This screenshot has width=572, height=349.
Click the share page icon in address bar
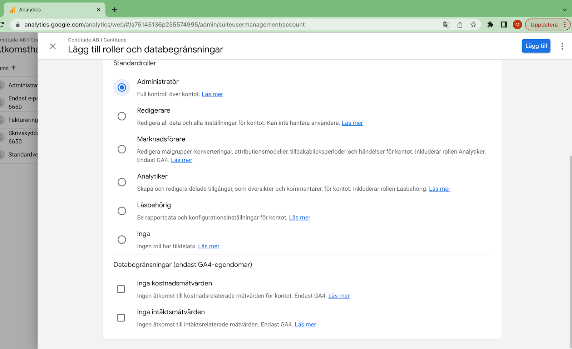[x=460, y=25]
